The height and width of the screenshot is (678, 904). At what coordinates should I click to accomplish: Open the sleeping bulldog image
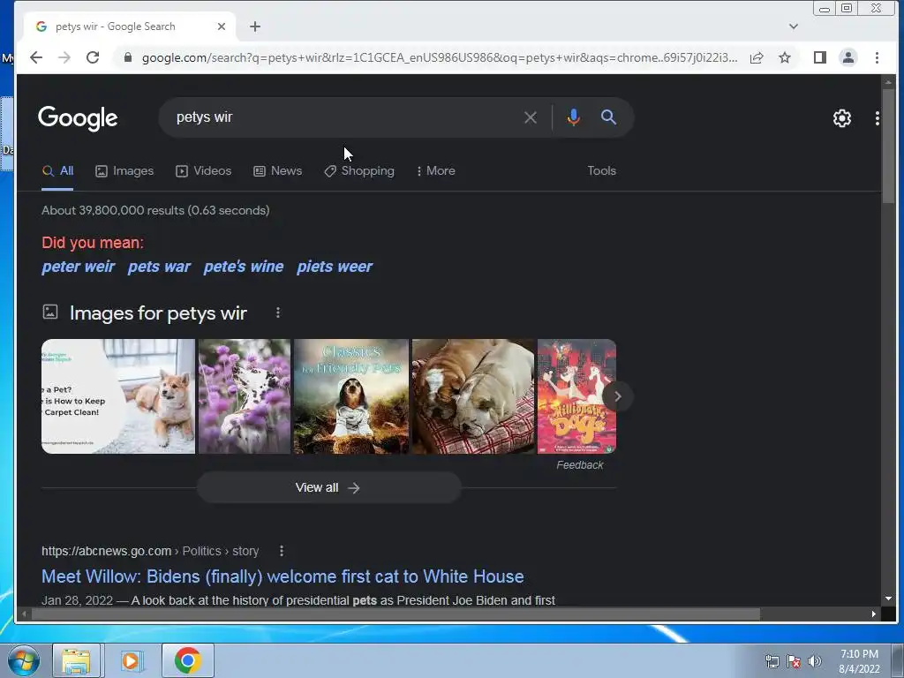(473, 396)
